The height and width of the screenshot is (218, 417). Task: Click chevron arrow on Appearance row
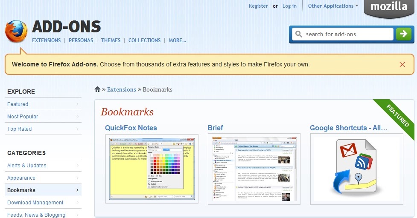(x=77, y=178)
